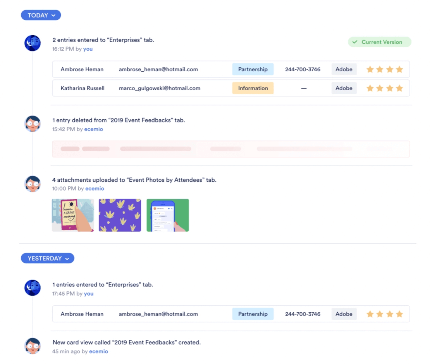Screen dimensions: 435x364
Task: Open the purple leaf pattern thumbnail
Action: click(120, 215)
